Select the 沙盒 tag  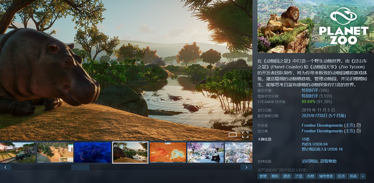coord(299,176)
